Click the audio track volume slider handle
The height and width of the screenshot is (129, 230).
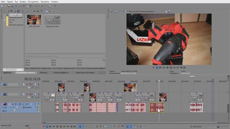[17, 107]
